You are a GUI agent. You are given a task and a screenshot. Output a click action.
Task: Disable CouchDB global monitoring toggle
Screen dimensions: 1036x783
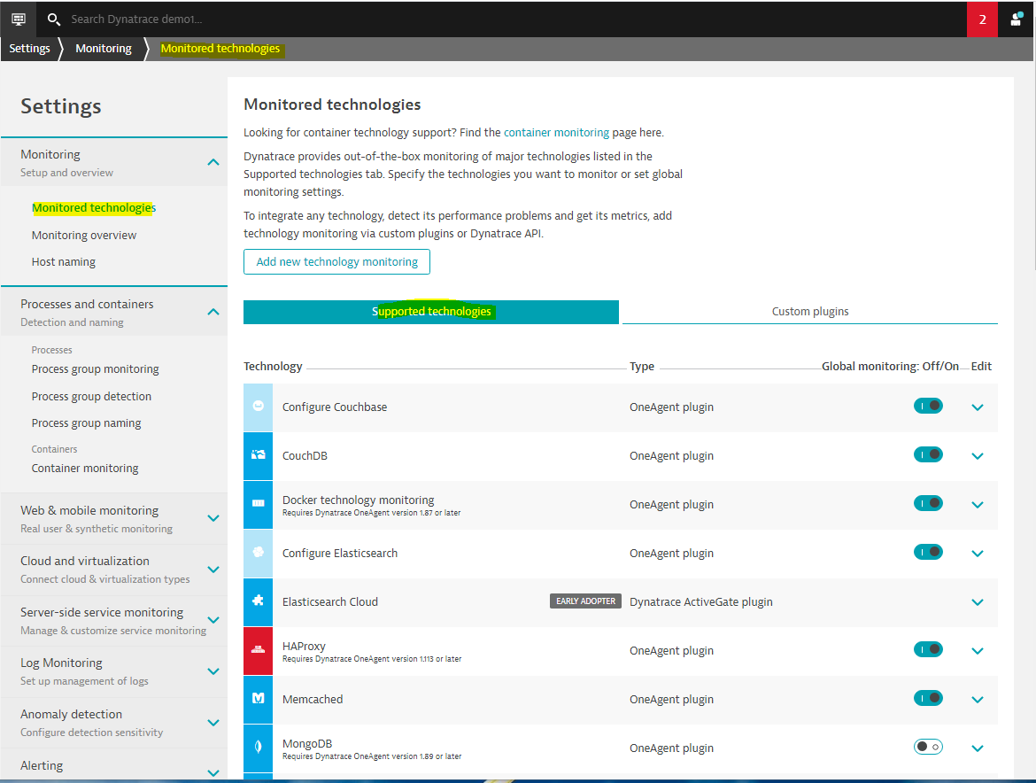click(x=928, y=454)
